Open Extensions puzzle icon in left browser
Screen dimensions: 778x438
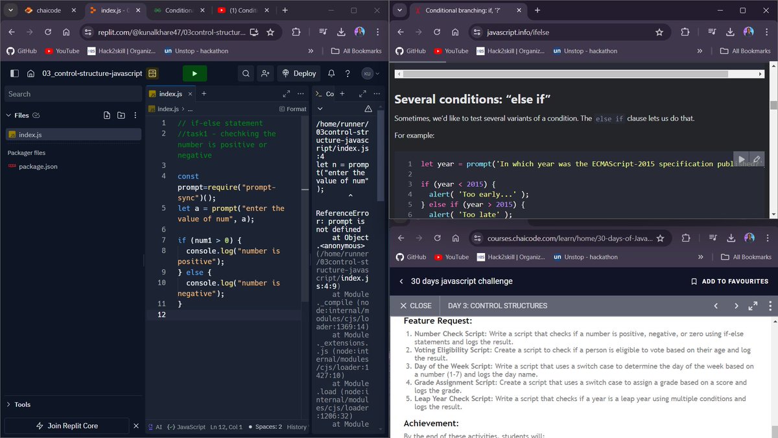296,32
